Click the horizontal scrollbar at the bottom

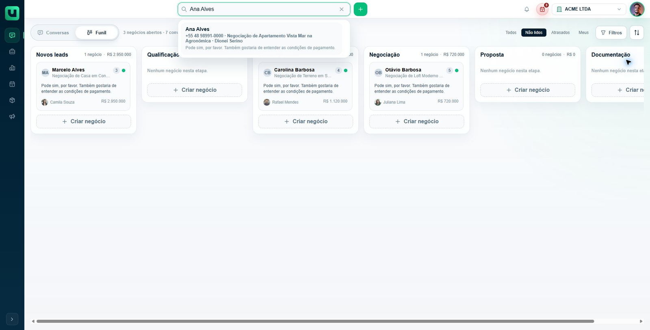(x=315, y=321)
